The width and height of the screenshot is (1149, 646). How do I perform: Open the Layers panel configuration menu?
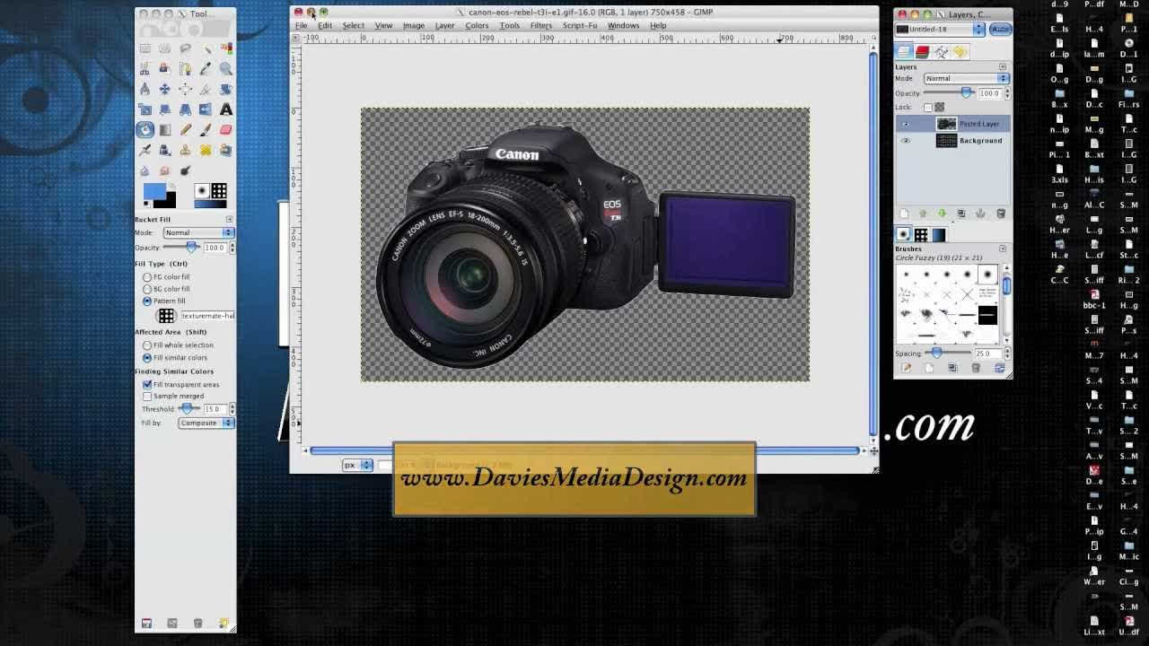1003,66
